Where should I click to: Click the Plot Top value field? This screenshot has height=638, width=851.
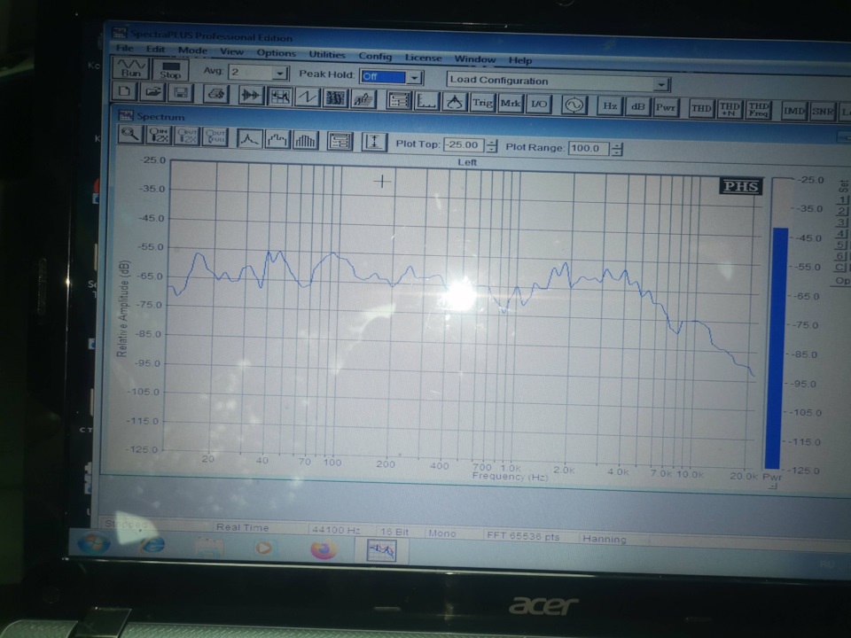tap(464, 145)
